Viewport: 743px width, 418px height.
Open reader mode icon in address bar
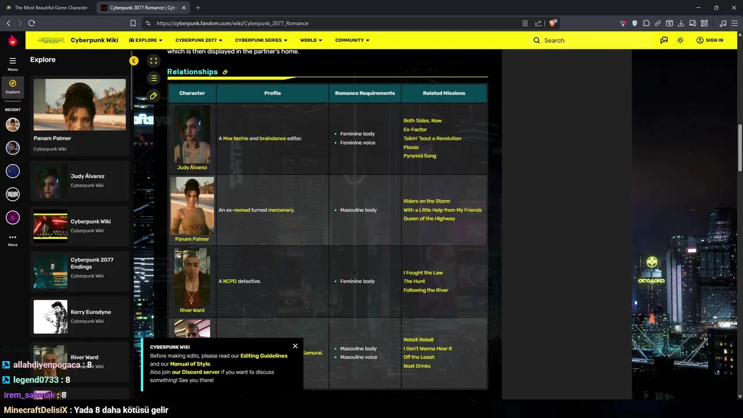coord(525,23)
